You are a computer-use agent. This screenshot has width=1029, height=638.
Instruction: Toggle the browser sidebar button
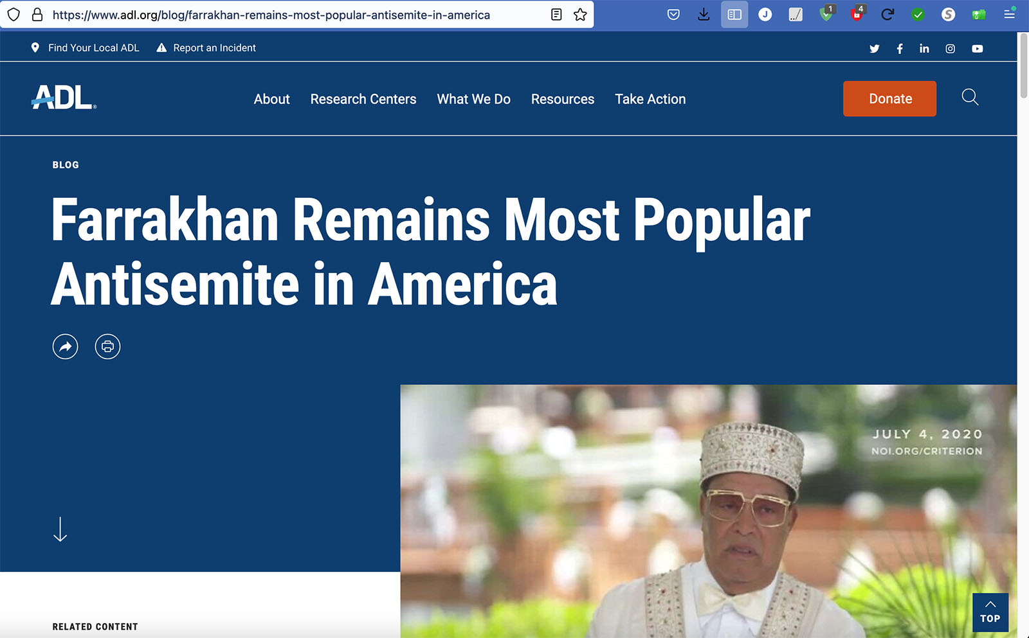tap(734, 15)
